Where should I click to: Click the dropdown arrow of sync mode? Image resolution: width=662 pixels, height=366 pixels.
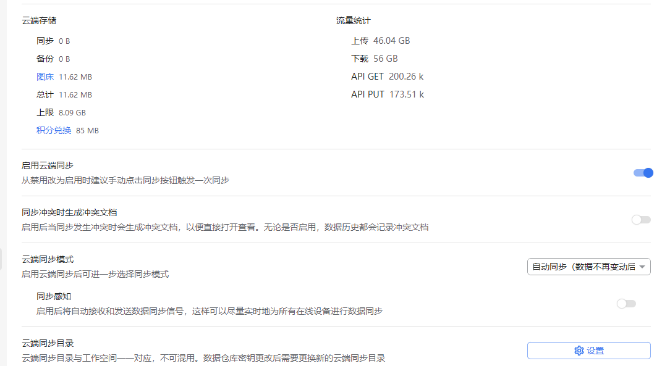642,267
